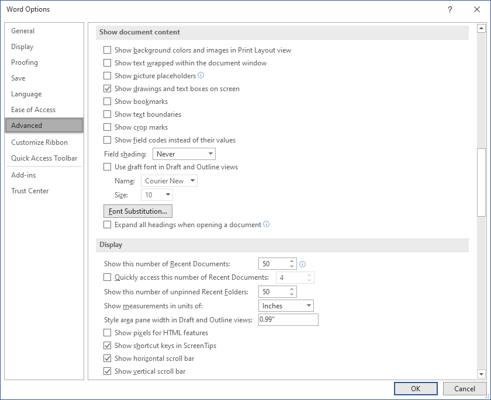Click the Font Substitution button
Screen dimensions: 491x400
click(138, 211)
